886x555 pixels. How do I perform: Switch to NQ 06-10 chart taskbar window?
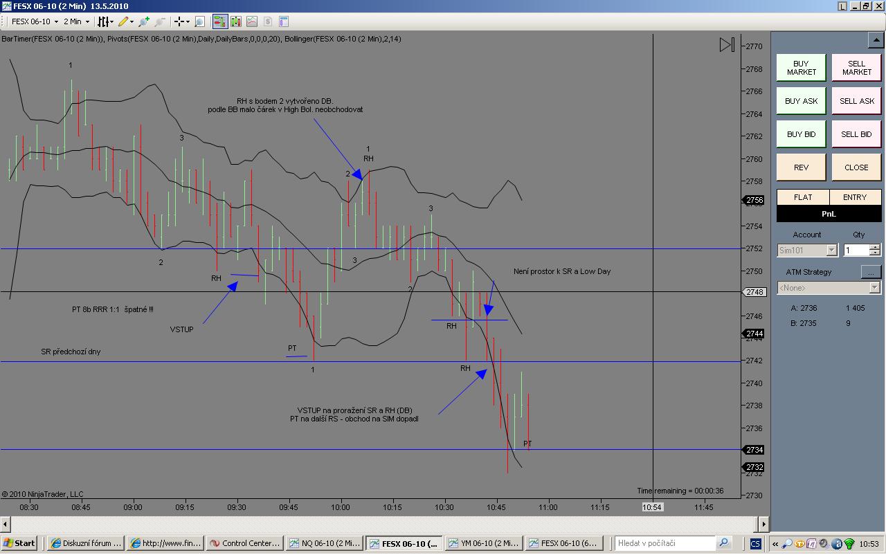point(325,543)
